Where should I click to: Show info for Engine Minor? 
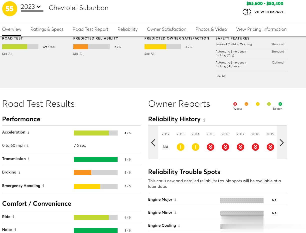[x=175, y=213]
